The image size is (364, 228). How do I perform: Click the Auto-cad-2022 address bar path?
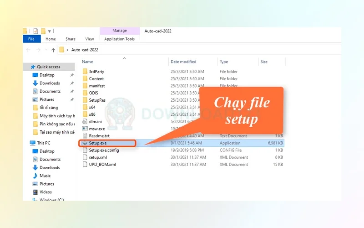[x=85, y=50]
